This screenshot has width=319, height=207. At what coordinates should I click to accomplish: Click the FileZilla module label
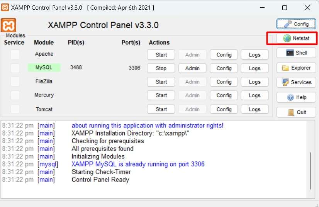[44, 81]
